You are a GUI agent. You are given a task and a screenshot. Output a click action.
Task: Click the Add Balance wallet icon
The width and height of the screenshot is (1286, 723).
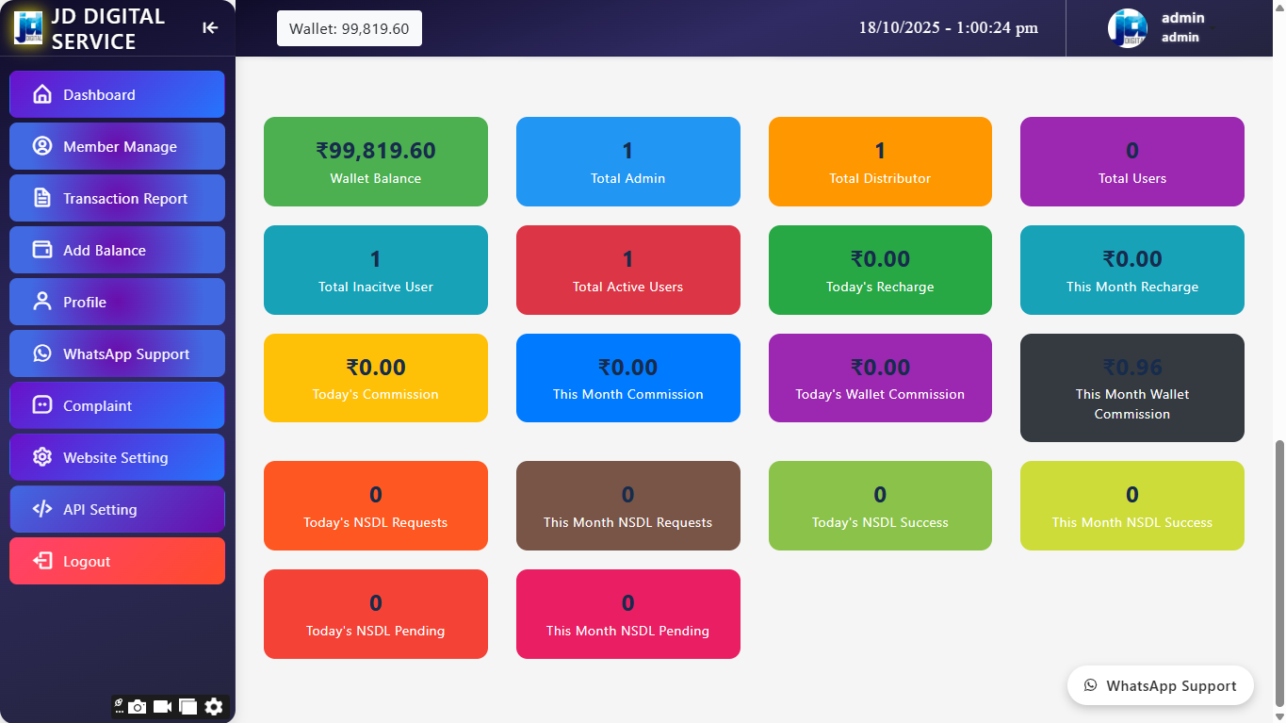tap(41, 250)
